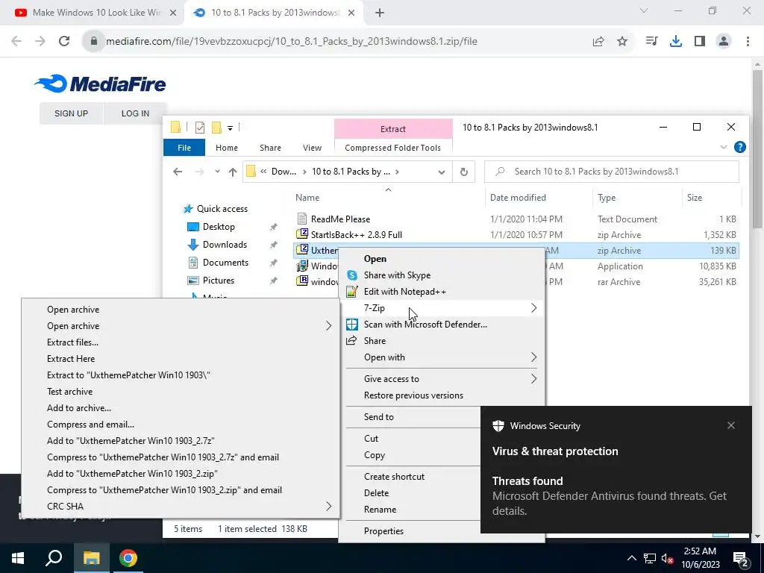Open Windows Start button
The image size is (764, 573).
click(18, 558)
